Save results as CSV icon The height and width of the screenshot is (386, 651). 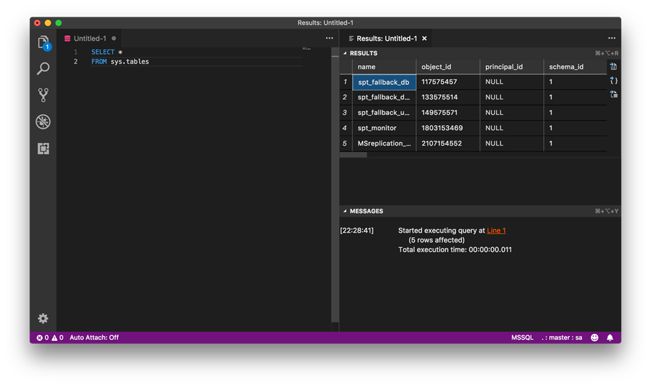614,66
